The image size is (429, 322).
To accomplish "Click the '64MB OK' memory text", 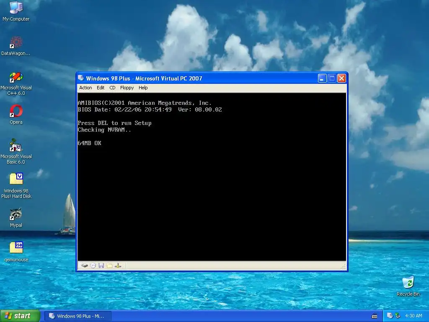I will point(90,143).
